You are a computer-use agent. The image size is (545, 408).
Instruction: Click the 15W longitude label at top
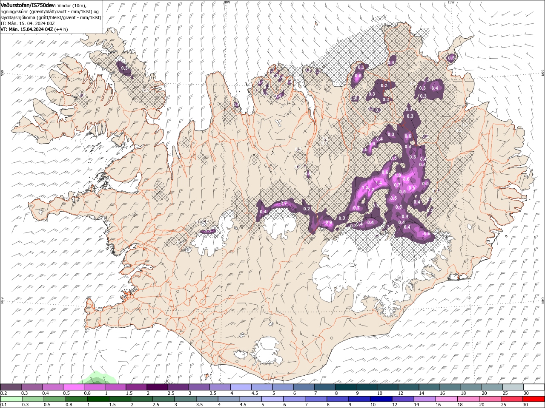[451, 2]
